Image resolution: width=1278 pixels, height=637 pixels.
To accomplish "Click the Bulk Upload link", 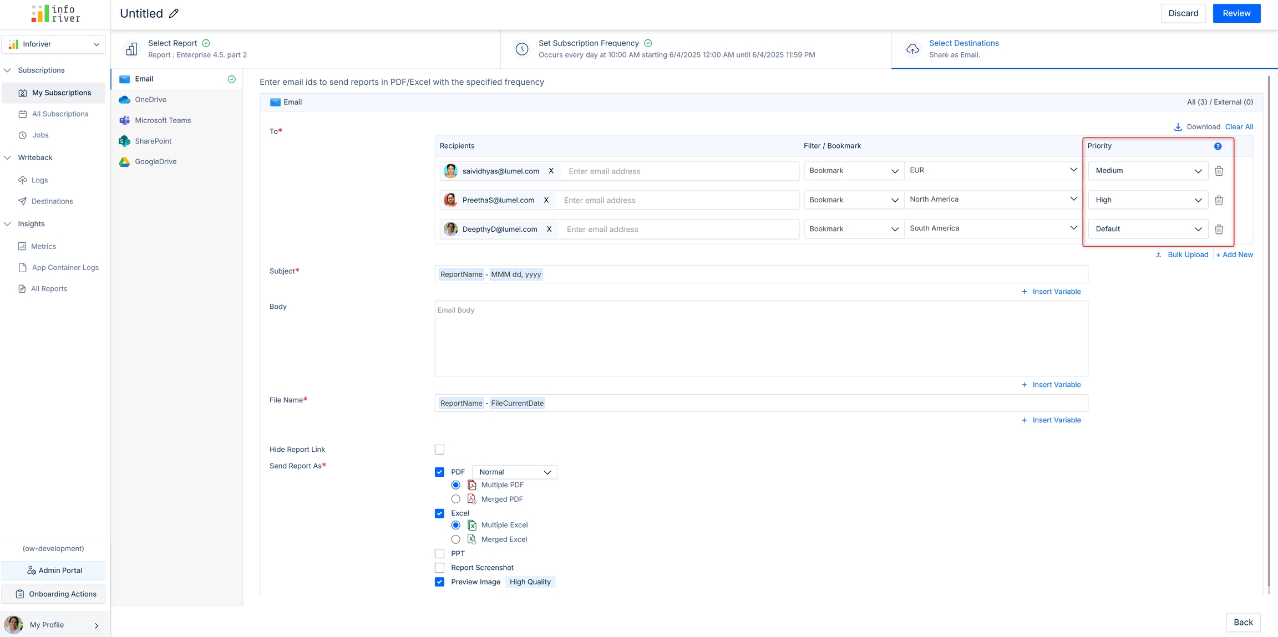I will point(1187,255).
